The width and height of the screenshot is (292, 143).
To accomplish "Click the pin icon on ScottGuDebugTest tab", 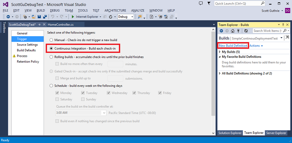I will (x=39, y=25).
